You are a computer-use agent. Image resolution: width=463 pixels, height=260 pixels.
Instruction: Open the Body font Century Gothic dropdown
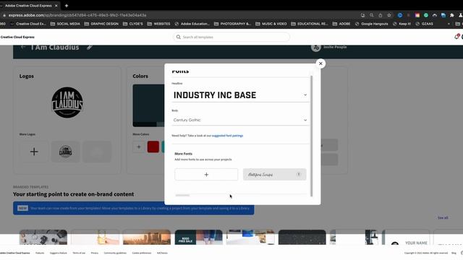pos(240,120)
